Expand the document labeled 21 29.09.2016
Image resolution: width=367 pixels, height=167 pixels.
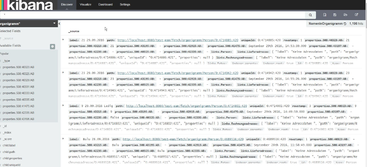click(x=63, y=40)
